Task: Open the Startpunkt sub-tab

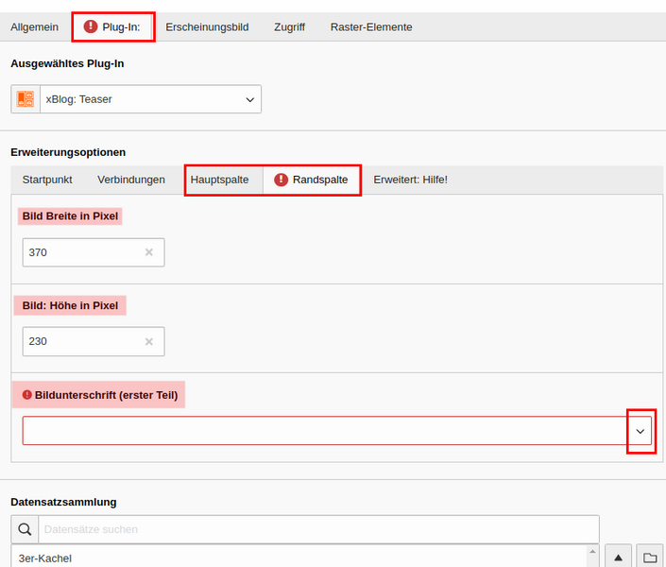Action: pos(47,180)
